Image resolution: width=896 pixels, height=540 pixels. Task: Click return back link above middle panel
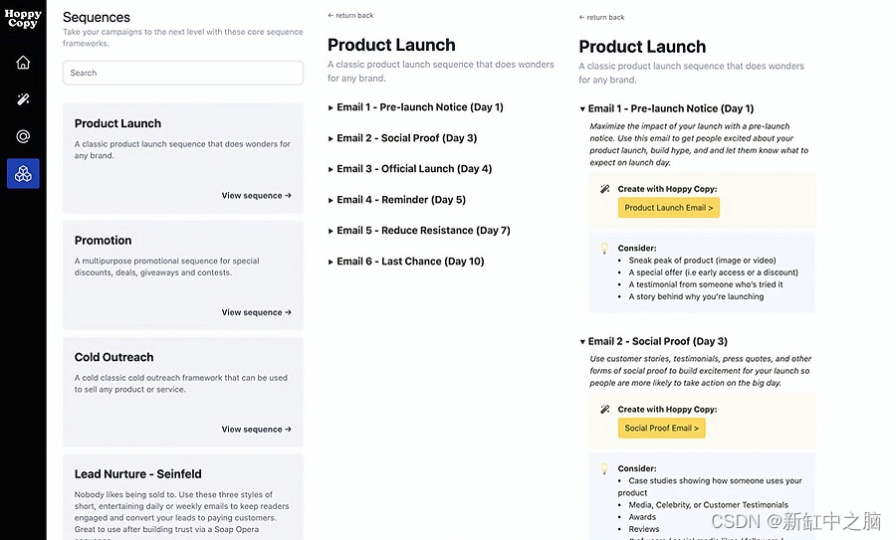[x=350, y=16]
